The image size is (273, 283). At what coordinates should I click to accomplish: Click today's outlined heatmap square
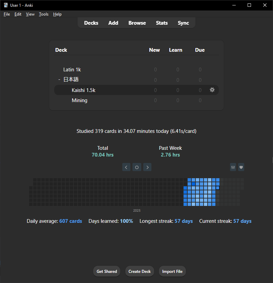(x=218, y=188)
